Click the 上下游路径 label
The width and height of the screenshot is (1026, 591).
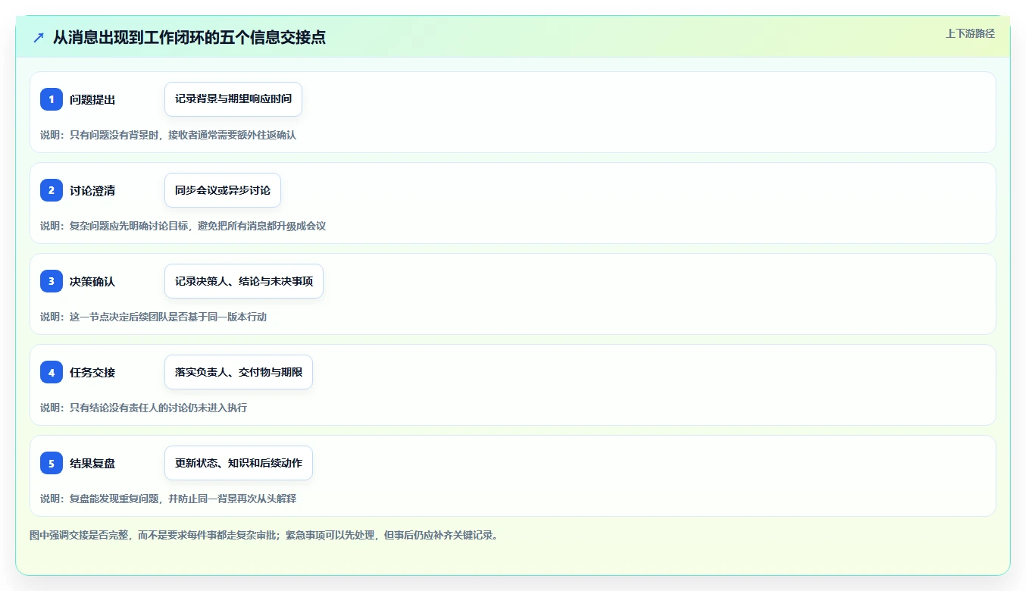pyautogui.click(x=970, y=33)
